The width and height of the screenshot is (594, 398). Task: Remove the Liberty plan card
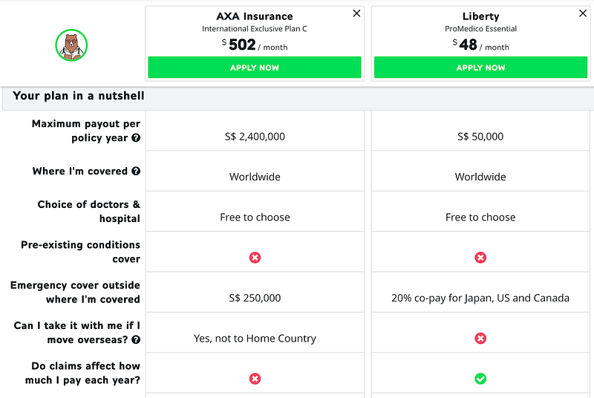click(582, 13)
